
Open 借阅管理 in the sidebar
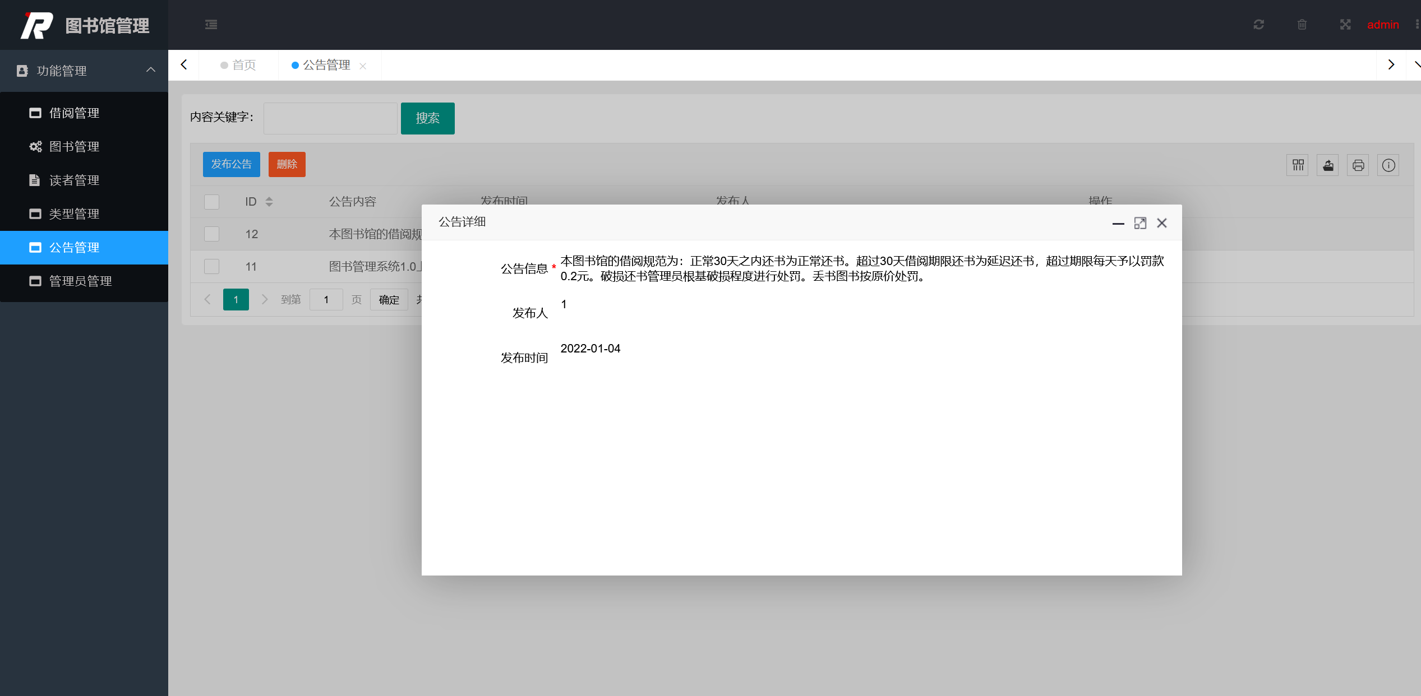click(74, 113)
